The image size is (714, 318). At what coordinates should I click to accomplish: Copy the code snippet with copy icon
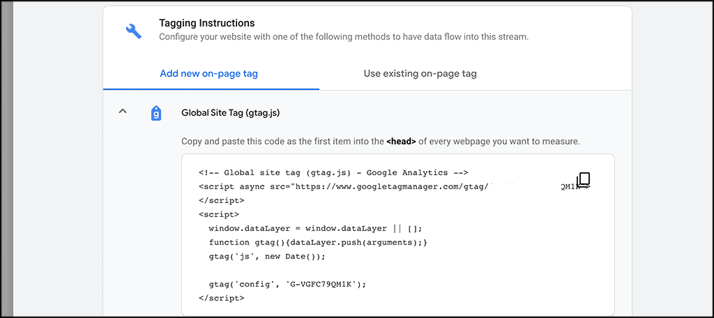point(584,181)
